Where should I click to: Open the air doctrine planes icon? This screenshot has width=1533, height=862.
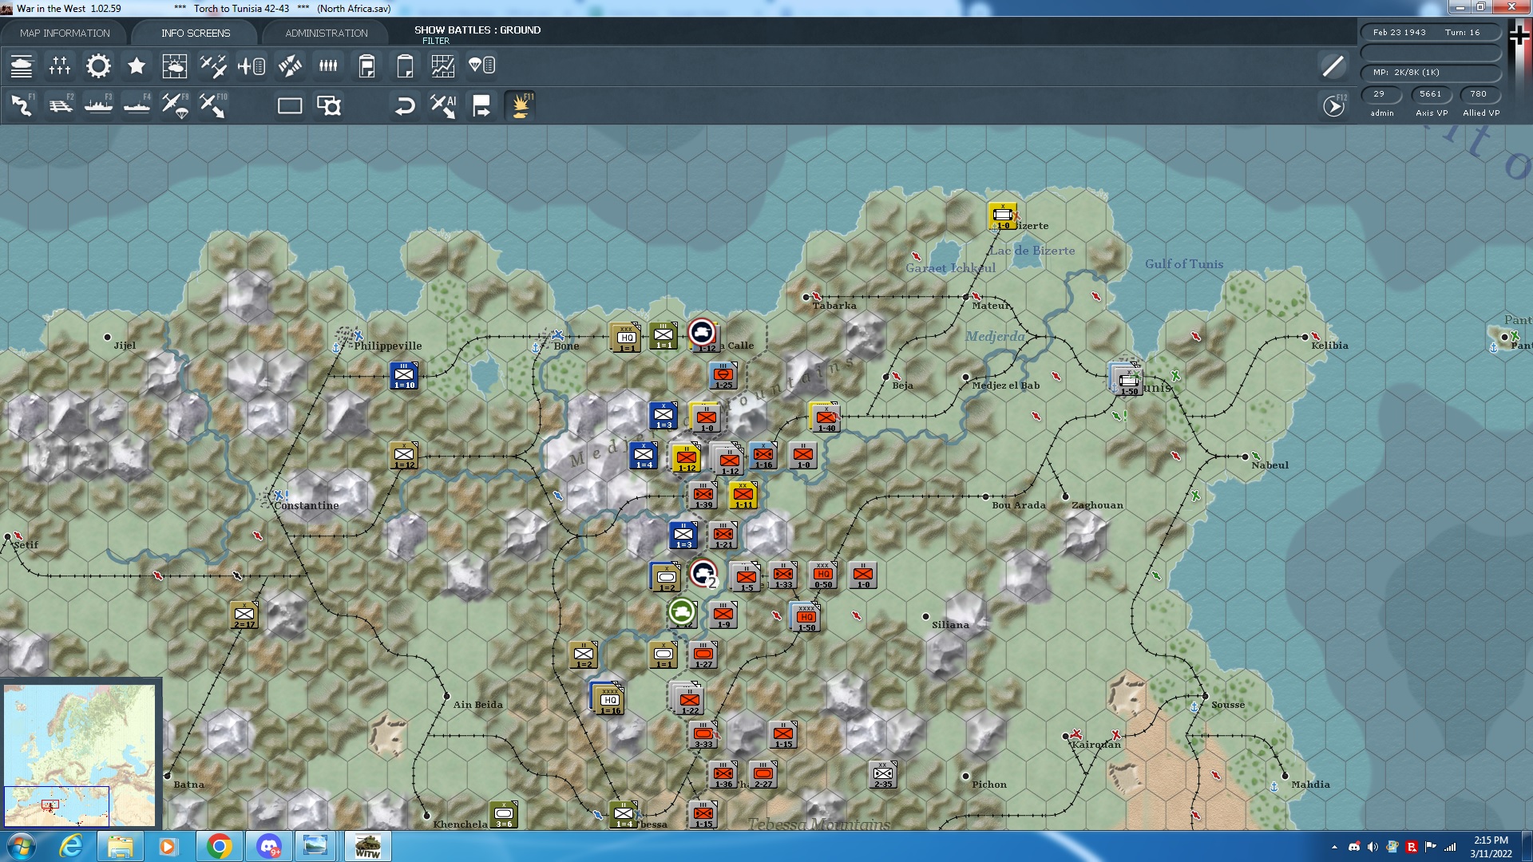(x=213, y=65)
